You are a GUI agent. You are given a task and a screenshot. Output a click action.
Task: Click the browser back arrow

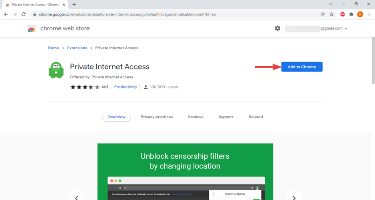tap(6, 14)
